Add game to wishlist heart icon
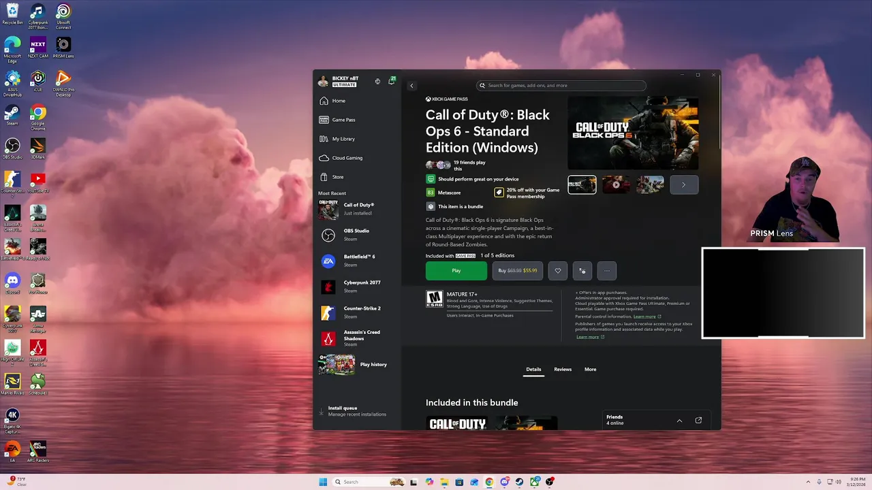 pos(558,271)
